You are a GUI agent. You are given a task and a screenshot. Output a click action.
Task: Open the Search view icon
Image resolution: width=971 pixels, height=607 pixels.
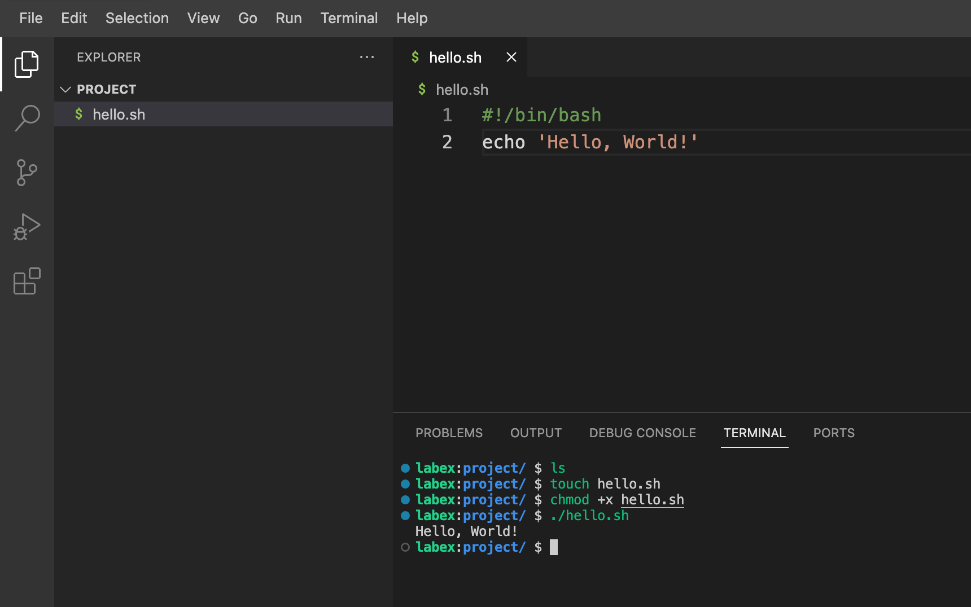pyautogui.click(x=27, y=118)
